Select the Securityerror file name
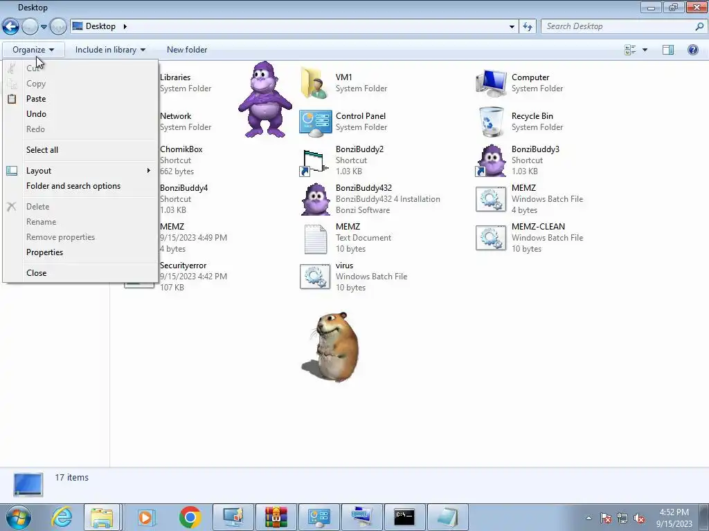This screenshot has width=709, height=531. [x=183, y=265]
